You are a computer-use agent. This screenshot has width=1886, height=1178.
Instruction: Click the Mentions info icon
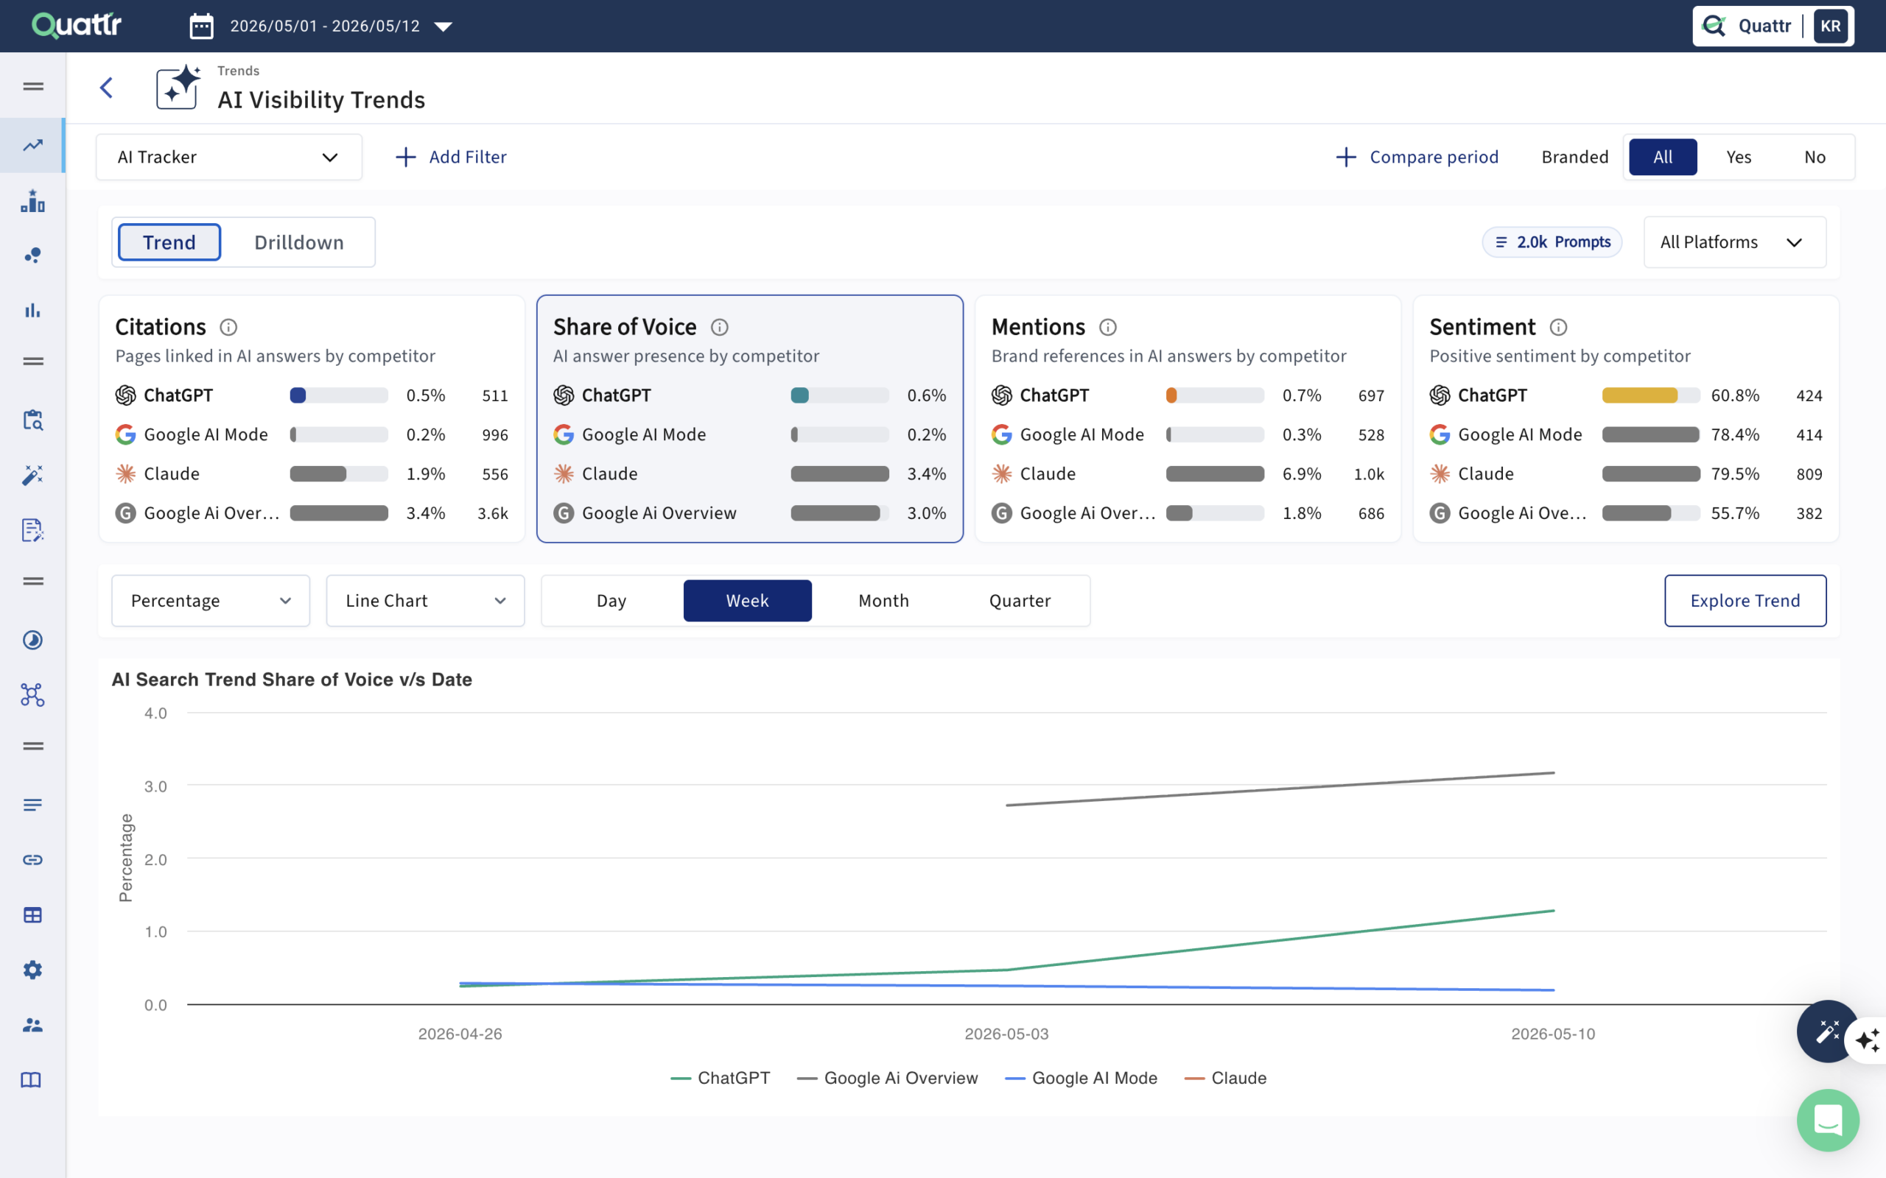click(x=1107, y=327)
